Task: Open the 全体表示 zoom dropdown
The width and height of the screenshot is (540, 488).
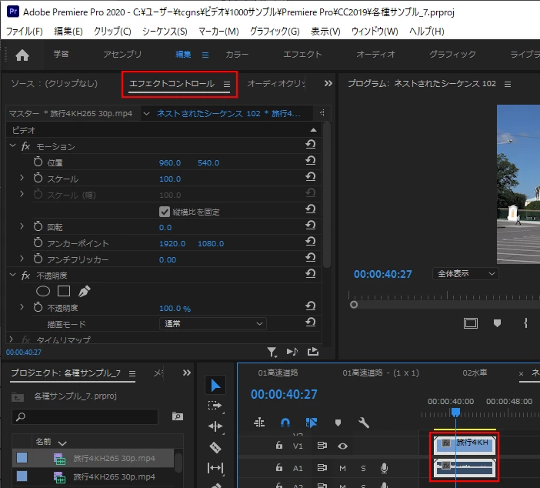Action: click(x=465, y=274)
